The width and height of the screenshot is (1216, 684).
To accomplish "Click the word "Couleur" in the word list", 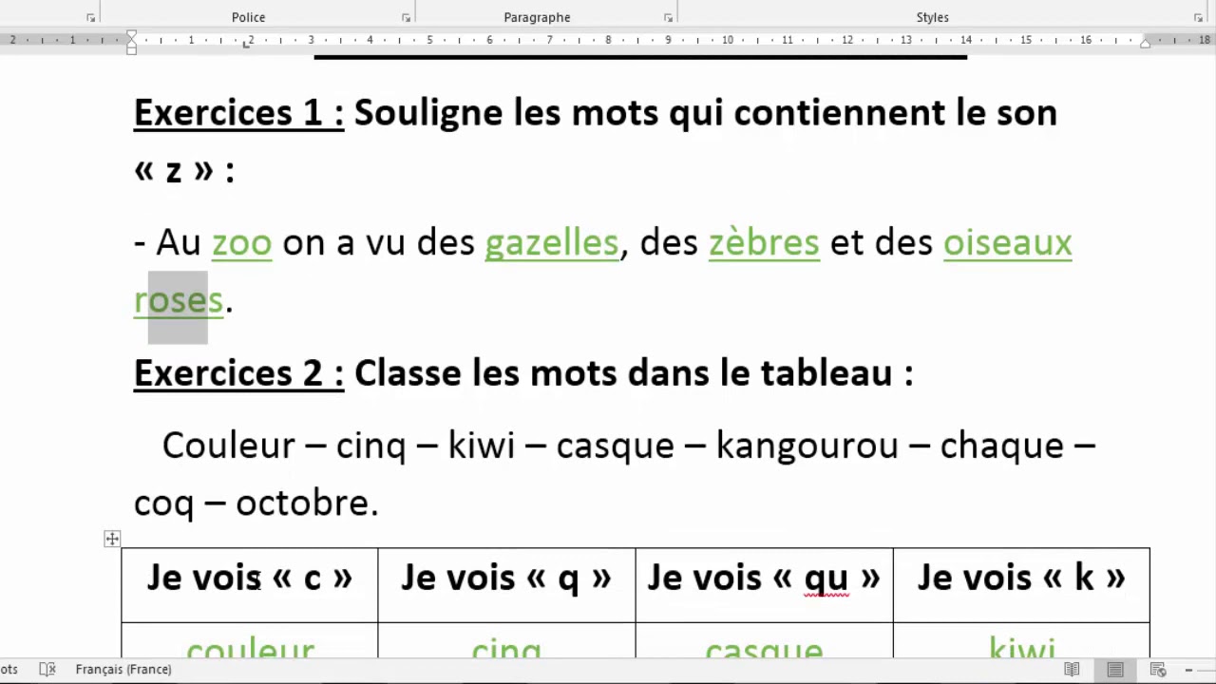I will 229,445.
